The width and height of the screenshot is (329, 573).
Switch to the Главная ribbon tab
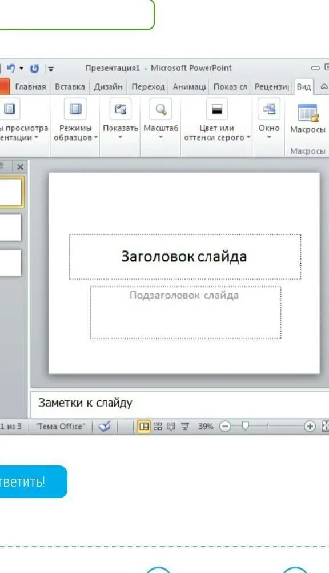tap(30, 87)
